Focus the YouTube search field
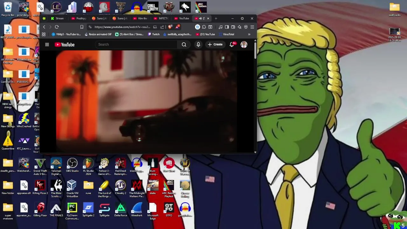 click(136, 45)
